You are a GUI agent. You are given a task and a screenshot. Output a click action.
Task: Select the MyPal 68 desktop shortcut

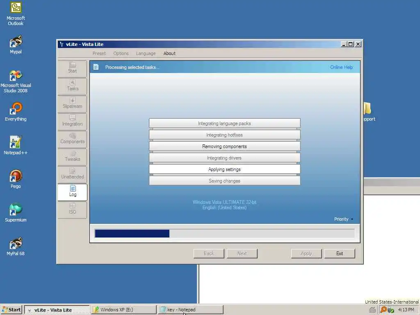click(x=16, y=247)
